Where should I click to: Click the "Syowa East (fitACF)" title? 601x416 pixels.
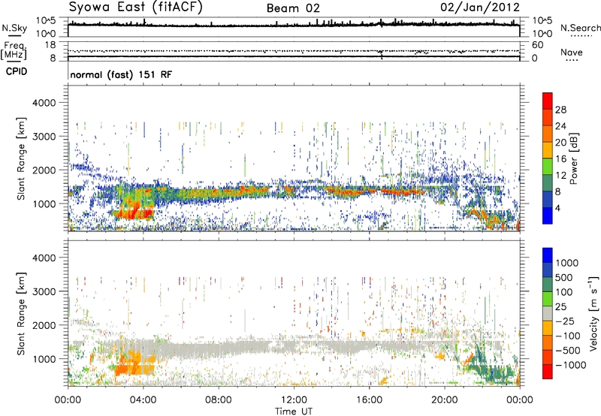[136, 8]
